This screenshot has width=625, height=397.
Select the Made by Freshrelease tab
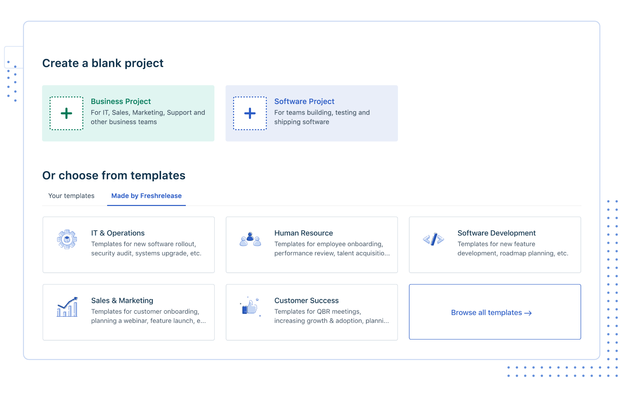[x=146, y=196]
